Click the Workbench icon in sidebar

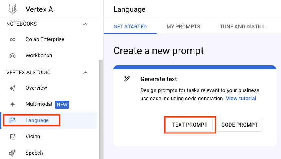(x=13, y=56)
